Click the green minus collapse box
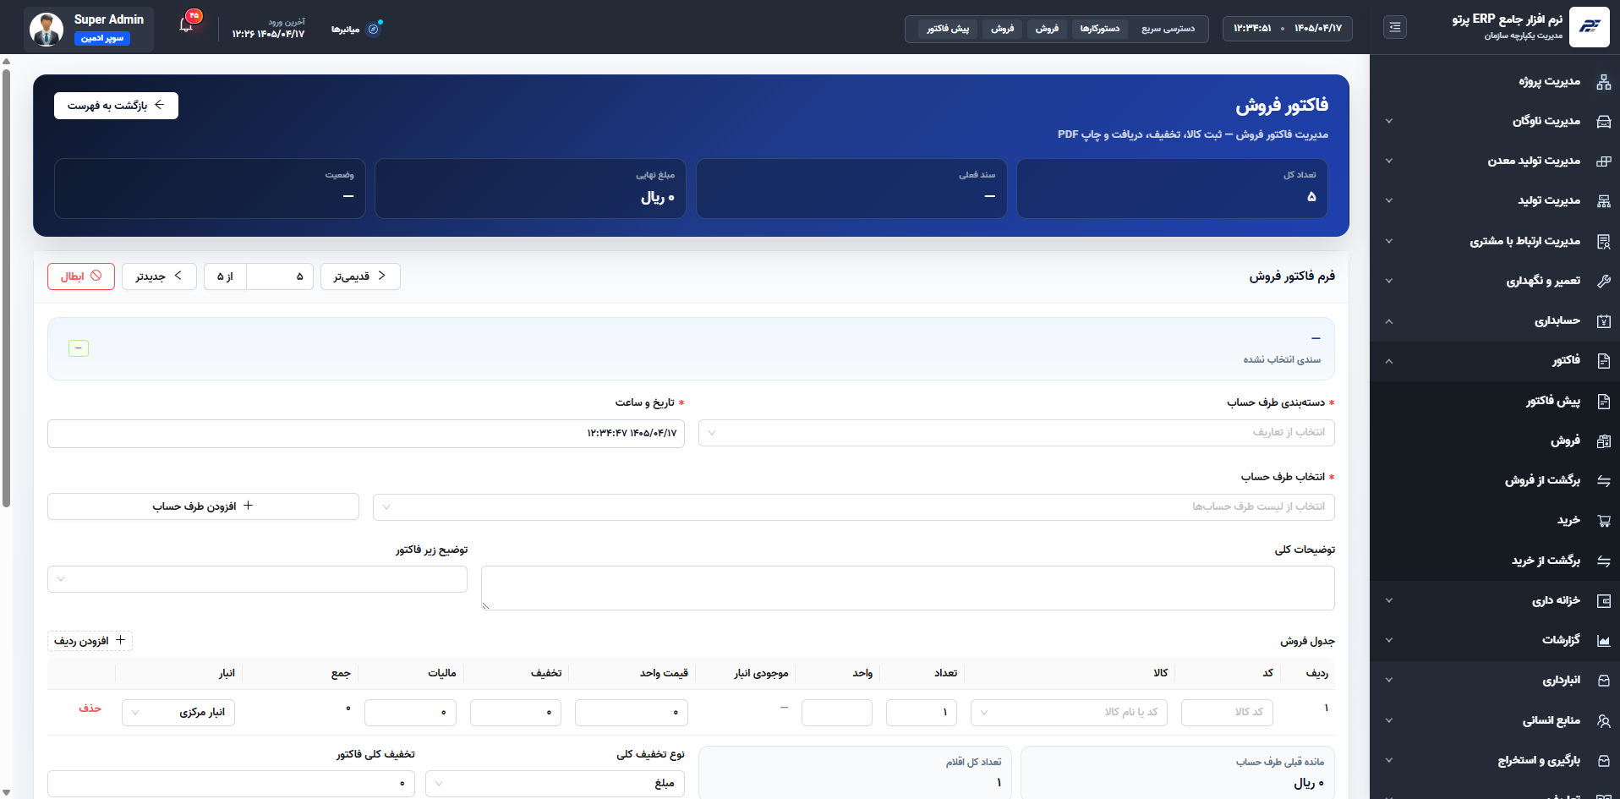This screenshot has height=799, width=1620. 79,348
